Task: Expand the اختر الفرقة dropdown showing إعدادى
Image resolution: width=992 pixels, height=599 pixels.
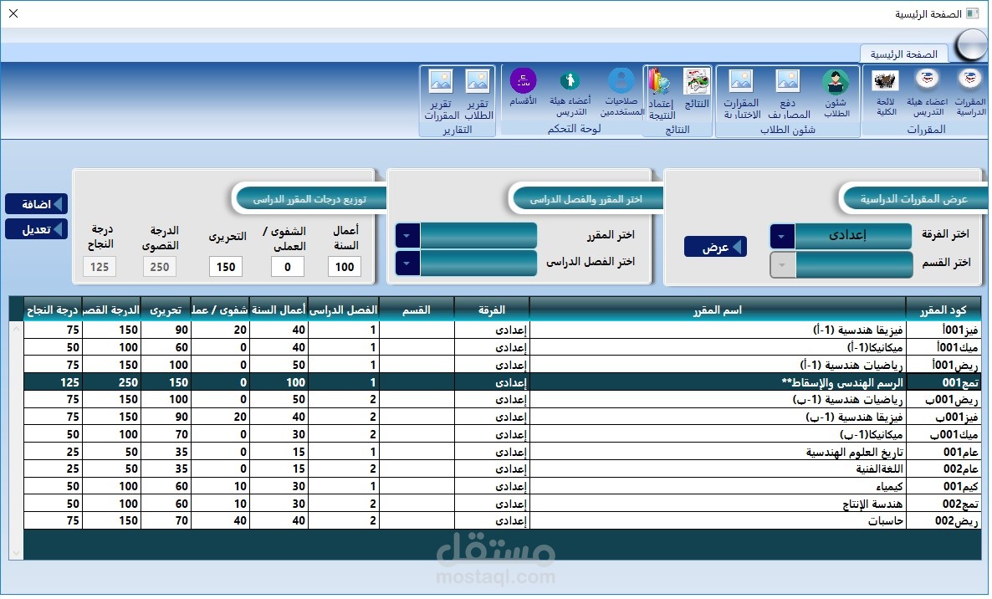Action: click(x=781, y=235)
